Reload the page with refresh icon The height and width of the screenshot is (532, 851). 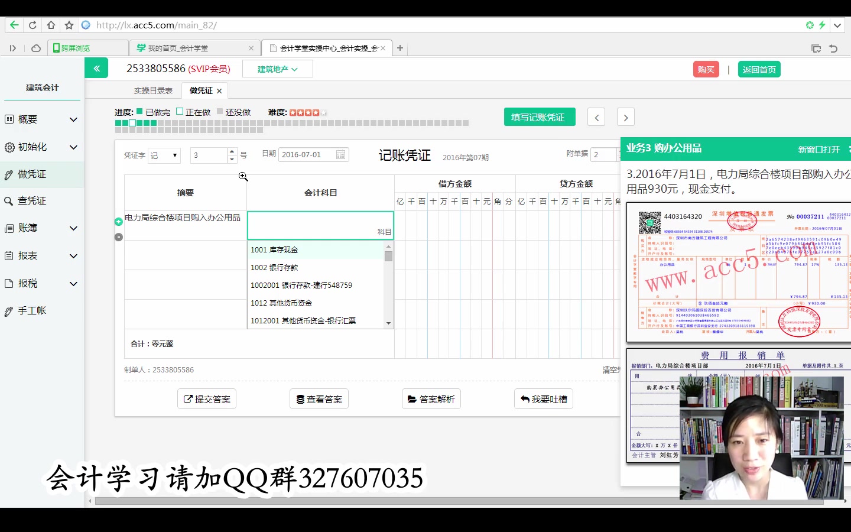(33, 25)
